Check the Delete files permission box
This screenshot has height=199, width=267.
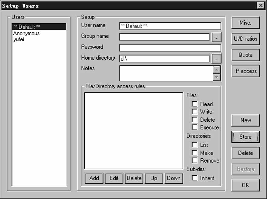[x=194, y=120]
